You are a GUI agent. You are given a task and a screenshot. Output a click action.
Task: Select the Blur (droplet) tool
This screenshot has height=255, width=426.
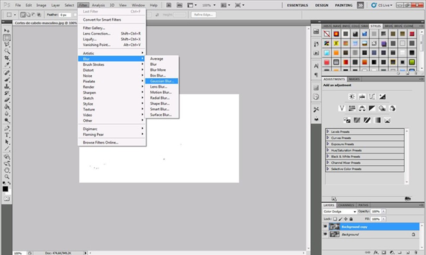pyautogui.click(x=7, y=113)
